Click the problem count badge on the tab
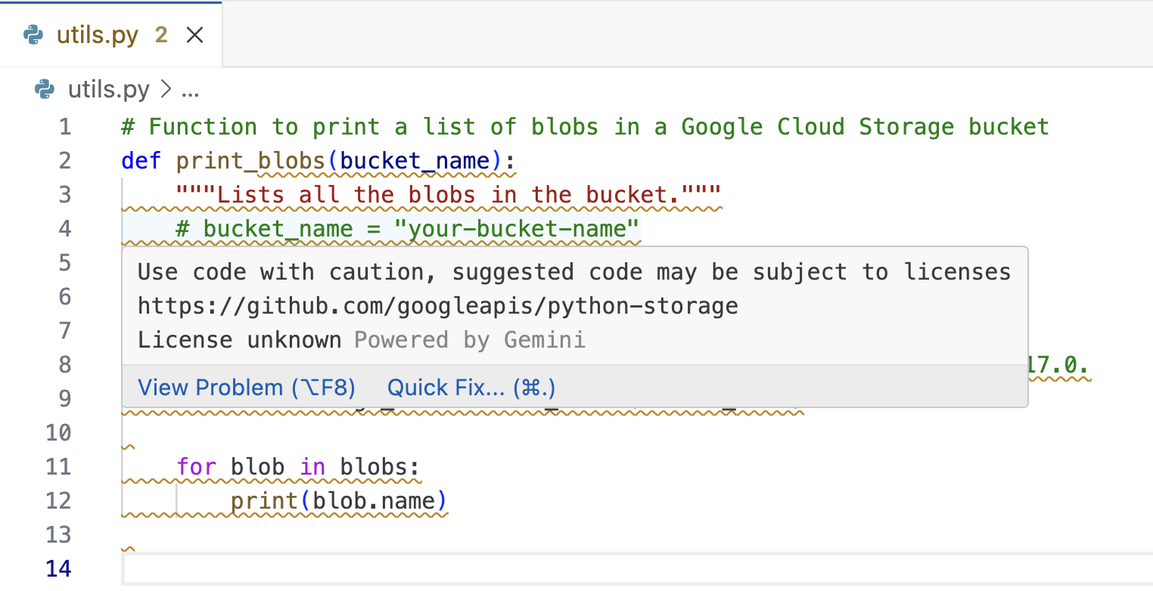This screenshot has width=1153, height=591. [x=161, y=35]
